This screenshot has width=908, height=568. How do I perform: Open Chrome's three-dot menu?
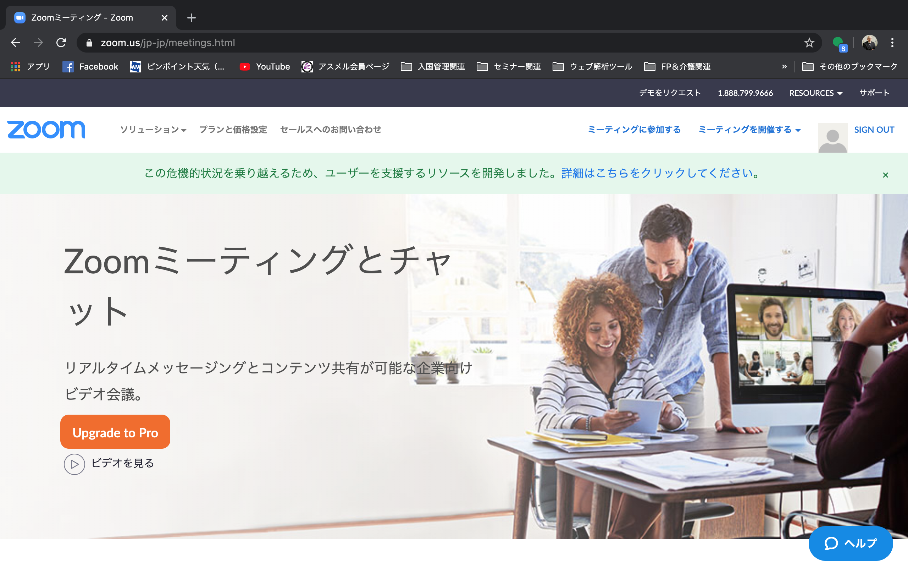point(893,43)
